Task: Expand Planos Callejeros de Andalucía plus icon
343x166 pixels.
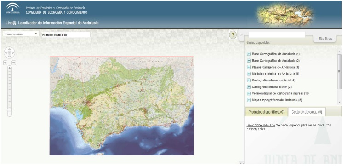Action: pyautogui.click(x=249, y=67)
